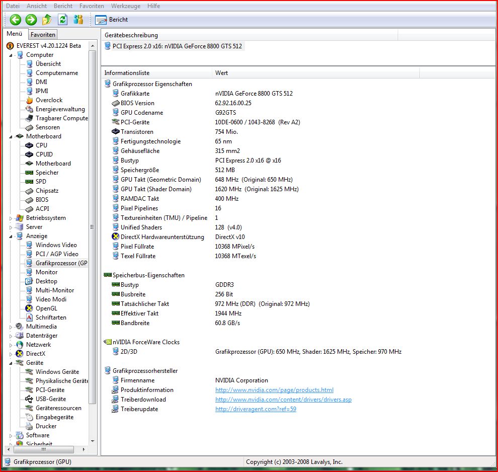Screen dimensions: 498x472
Task: Open the Ansicht menu
Action: pyautogui.click(x=37, y=6)
